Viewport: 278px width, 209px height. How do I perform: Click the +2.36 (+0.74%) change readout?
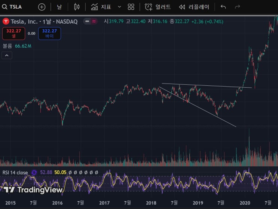(x=207, y=22)
